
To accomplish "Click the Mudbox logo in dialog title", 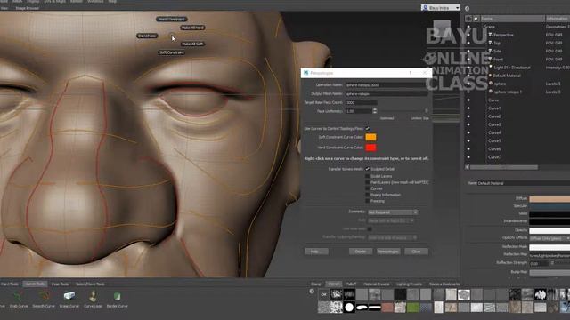I will 306,73.
